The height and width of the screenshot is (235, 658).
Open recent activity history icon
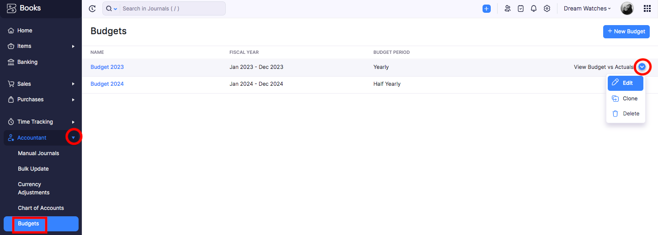click(x=92, y=9)
